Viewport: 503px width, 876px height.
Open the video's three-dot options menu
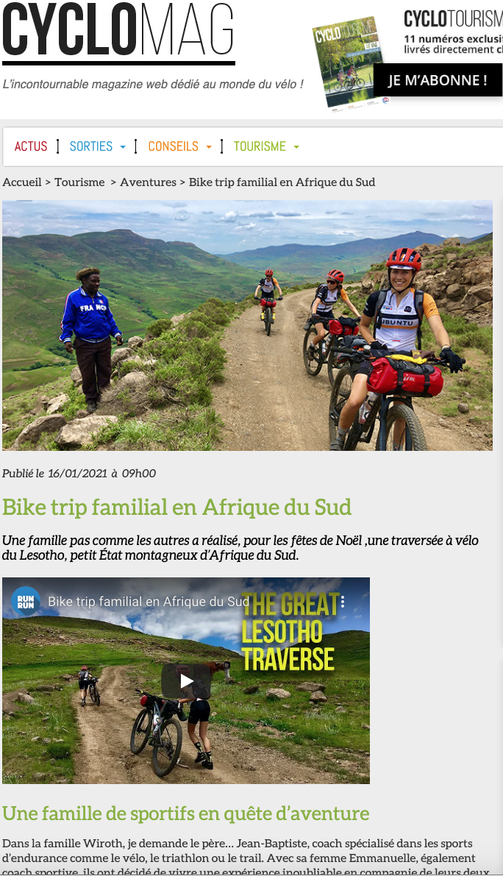point(343,602)
